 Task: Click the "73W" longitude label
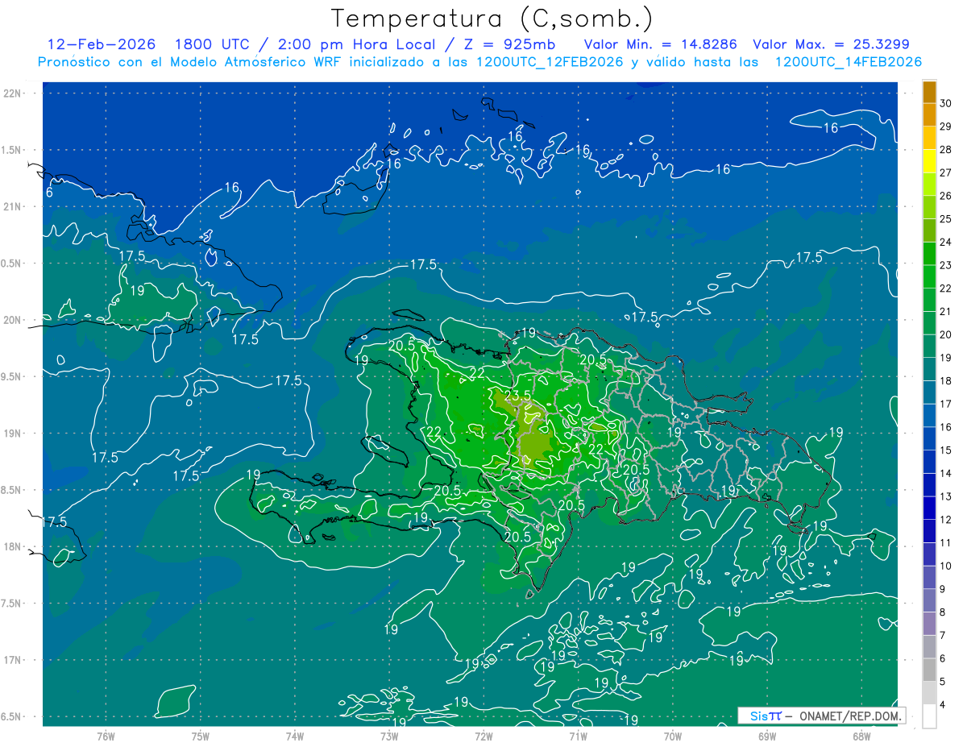pyautogui.click(x=389, y=736)
